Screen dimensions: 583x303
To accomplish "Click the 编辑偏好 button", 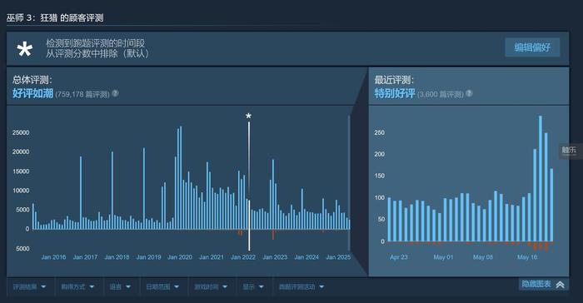I will [532, 47].
